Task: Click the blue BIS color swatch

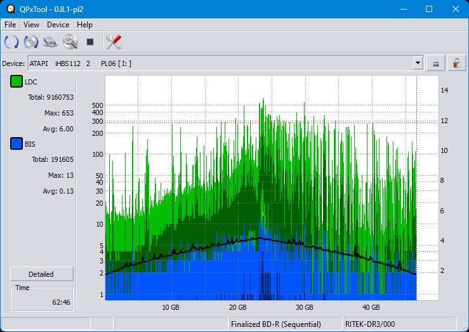Action: (x=17, y=144)
